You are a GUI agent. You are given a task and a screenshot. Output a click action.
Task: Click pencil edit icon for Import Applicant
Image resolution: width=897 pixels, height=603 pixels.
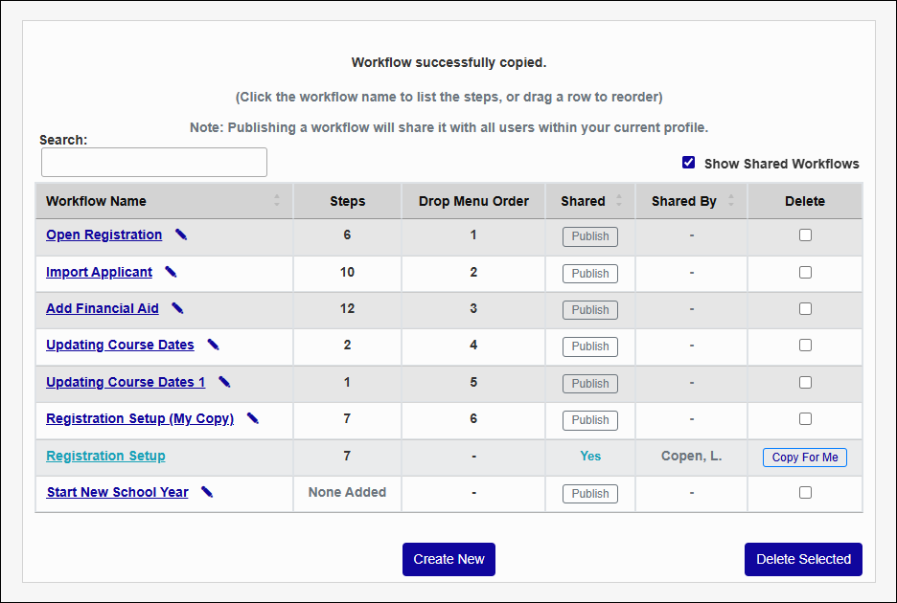click(171, 272)
